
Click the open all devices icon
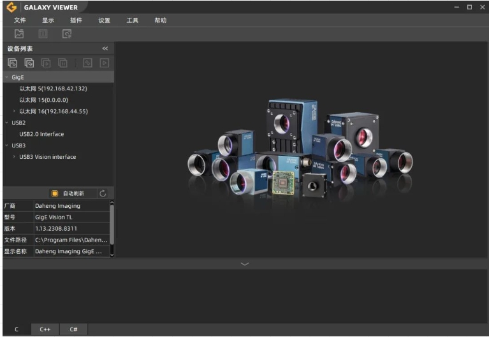pyautogui.click(x=13, y=63)
